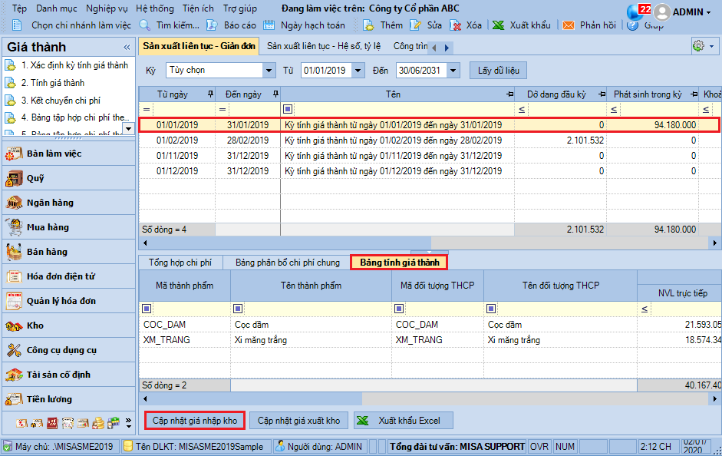The width and height of the screenshot is (722, 456).
Task: Open the Ngân hàng module in sidebar
Action: pyautogui.click(x=50, y=203)
